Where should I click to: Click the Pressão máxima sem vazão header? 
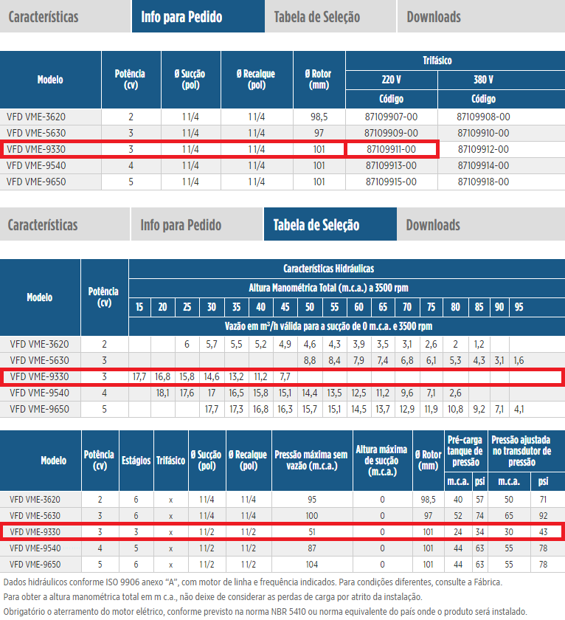tap(311, 461)
